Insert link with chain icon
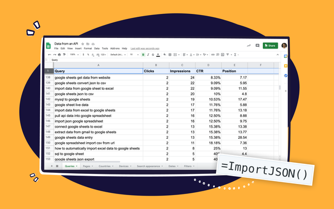The height and width of the screenshot is (209, 334). (x=213, y=55)
